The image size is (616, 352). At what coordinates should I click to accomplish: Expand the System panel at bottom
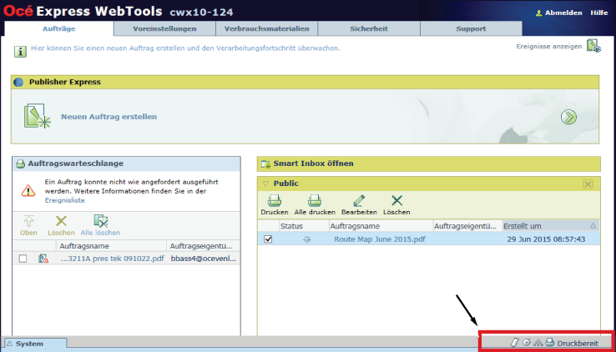(35, 344)
